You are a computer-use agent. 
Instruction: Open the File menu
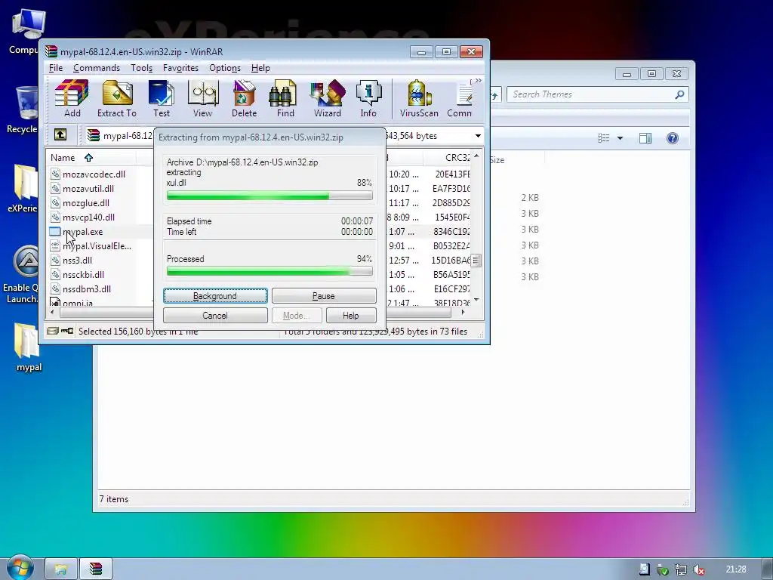coord(56,68)
